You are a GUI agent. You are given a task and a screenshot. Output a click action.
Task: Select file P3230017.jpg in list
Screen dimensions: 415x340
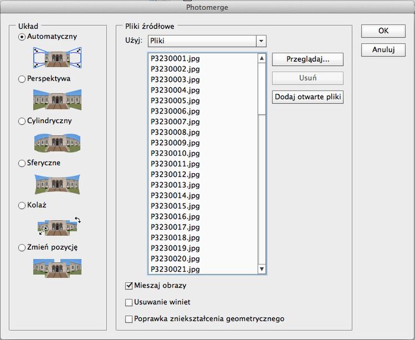(203, 227)
